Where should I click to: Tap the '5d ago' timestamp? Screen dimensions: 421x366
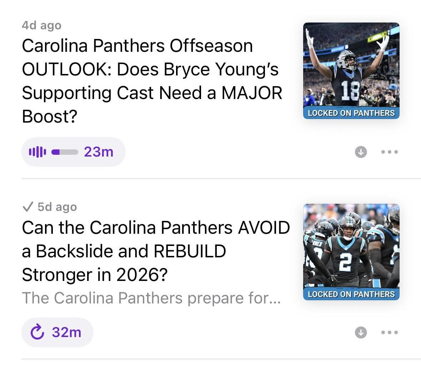click(x=57, y=207)
